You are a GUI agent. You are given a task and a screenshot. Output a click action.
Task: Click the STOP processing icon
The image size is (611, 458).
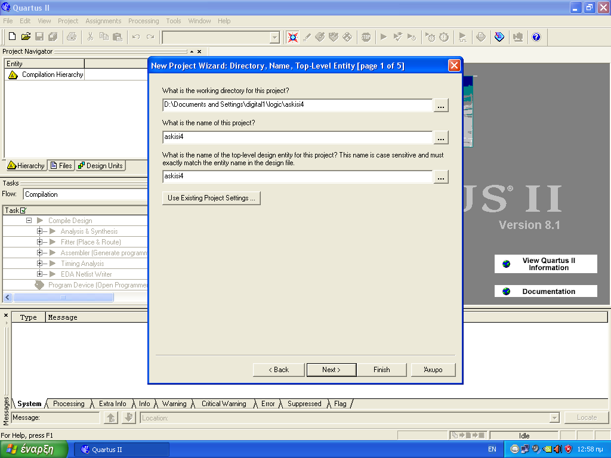[x=366, y=37]
